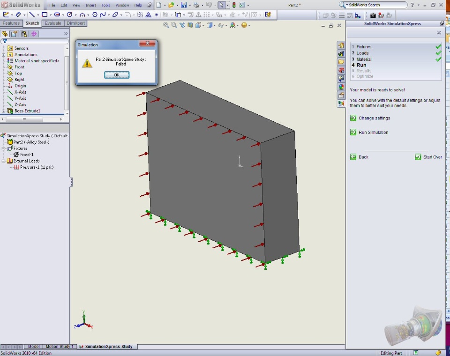Select the Polygon sketch tool

[x=95, y=15]
